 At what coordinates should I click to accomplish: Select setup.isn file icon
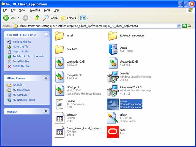pos(60,118)
